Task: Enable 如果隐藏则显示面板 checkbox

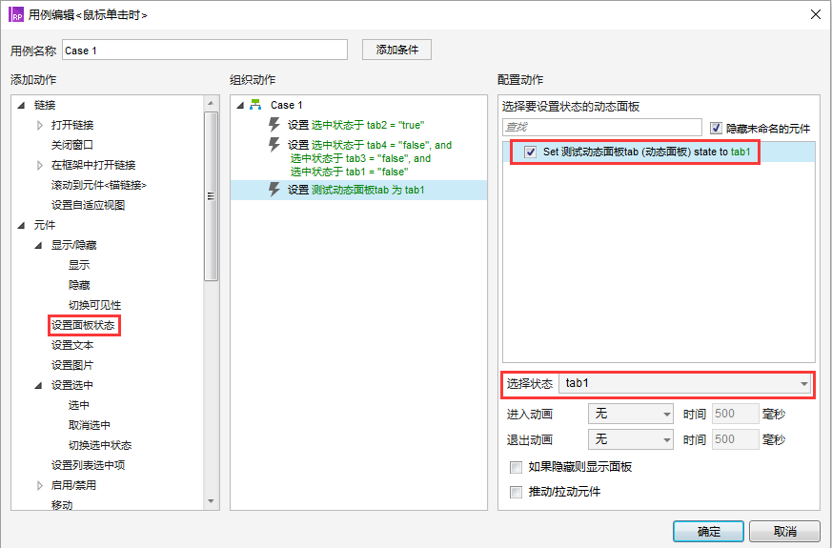Action: pyautogui.click(x=516, y=467)
